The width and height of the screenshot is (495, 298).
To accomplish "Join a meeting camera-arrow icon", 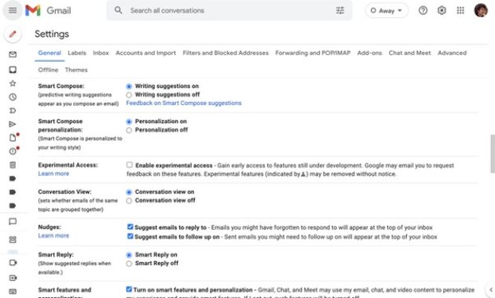I will [x=13, y=278].
